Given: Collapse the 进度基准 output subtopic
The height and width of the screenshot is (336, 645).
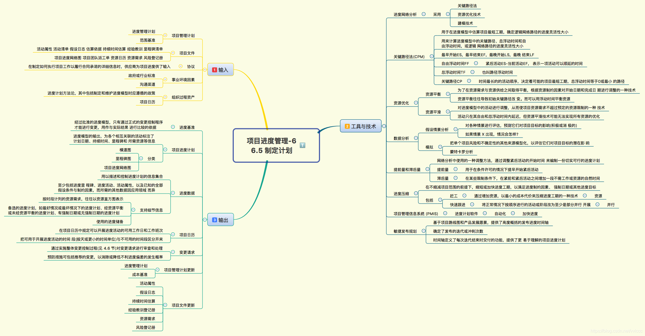Looking at the screenshot, I should pos(173,127).
